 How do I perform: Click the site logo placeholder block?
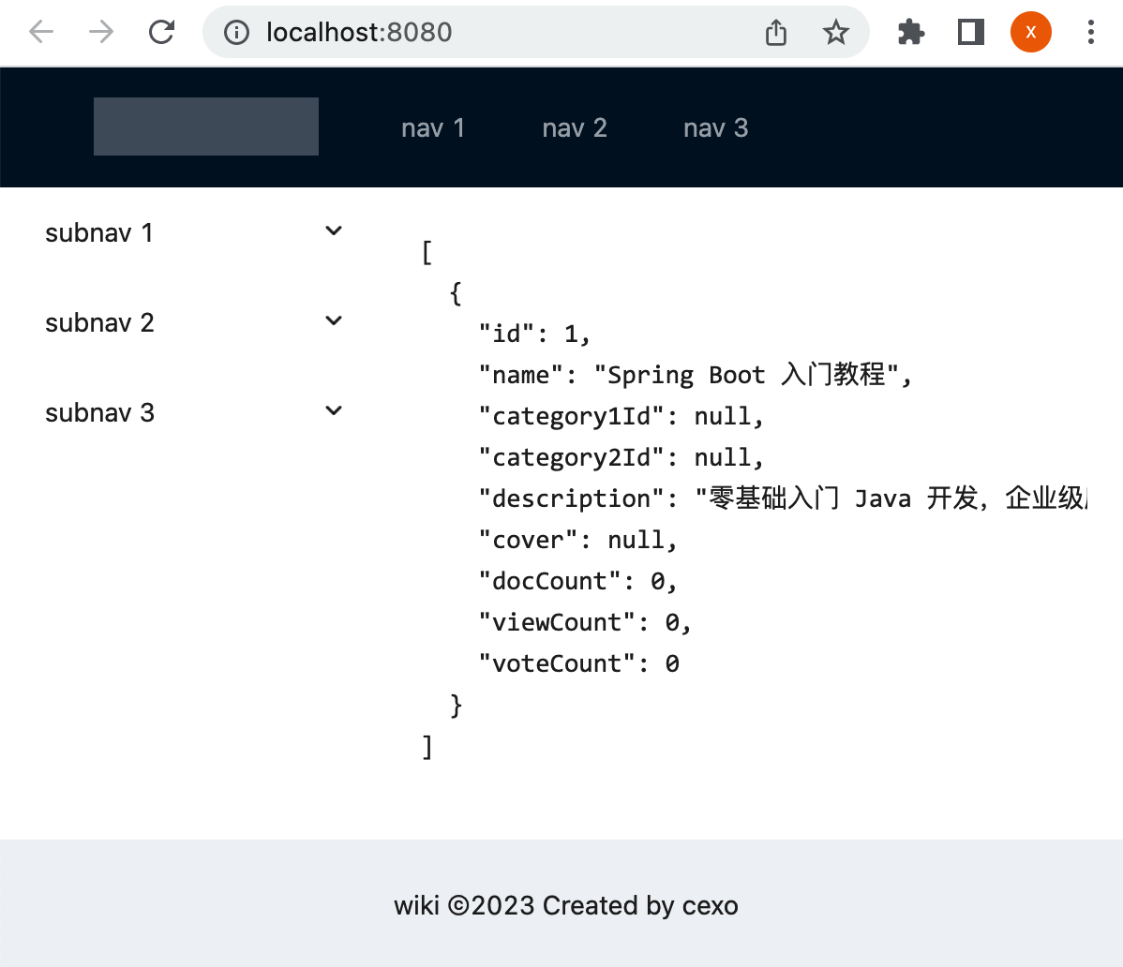(x=205, y=126)
